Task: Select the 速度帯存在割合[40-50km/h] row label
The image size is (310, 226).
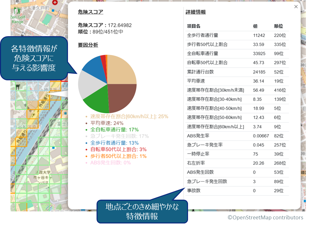Action: point(214,108)
